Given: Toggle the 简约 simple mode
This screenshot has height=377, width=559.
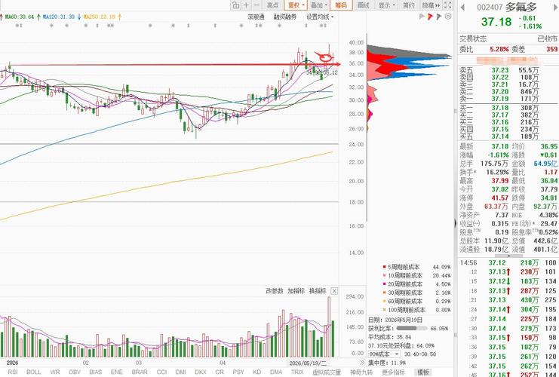Looking at the screenshot, I should click(x=409, y=5).
